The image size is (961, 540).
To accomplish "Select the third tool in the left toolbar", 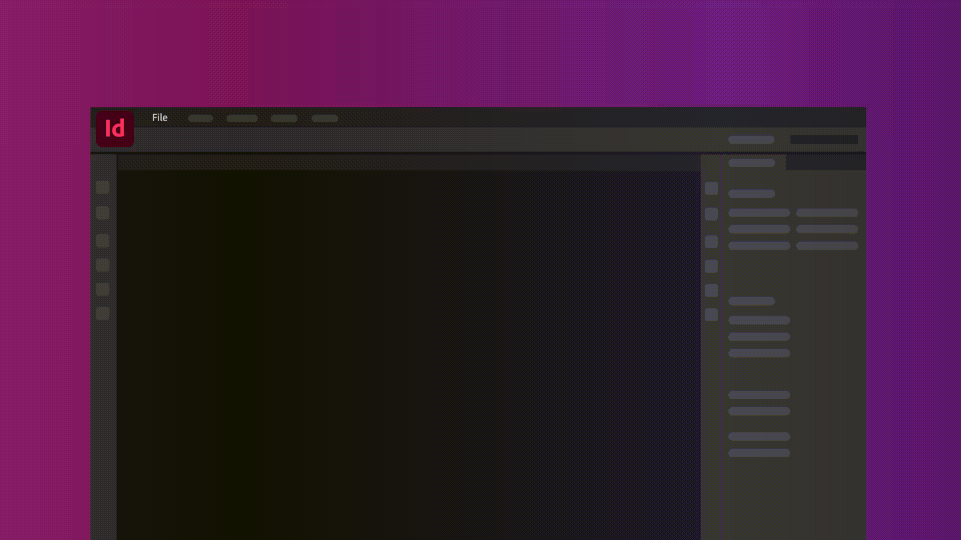I will click(x=102, y=240).
